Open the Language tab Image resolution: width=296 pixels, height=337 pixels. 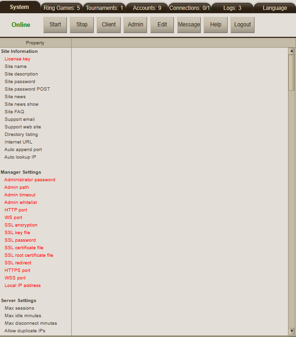pos(274,8)
